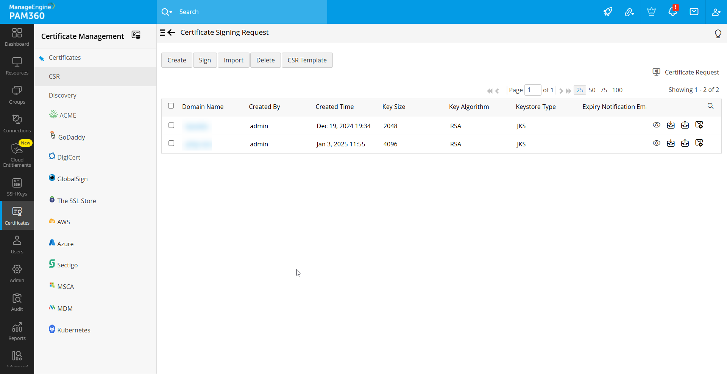Click the page number input field
Viewport: 727px width, 374px height.
coord(532,90)
